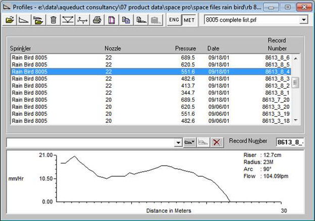This screenshot has height=221, width=315.
Task: Select the row with record 8613_8_2
Action: [150, 86]
